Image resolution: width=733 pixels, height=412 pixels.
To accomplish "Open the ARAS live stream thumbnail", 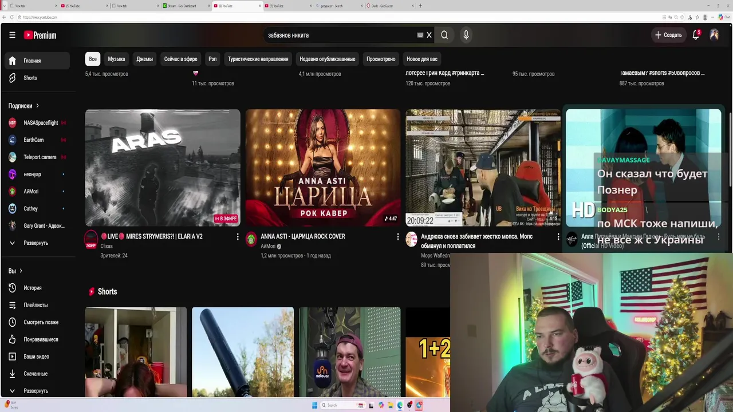I will click(163, 168).
